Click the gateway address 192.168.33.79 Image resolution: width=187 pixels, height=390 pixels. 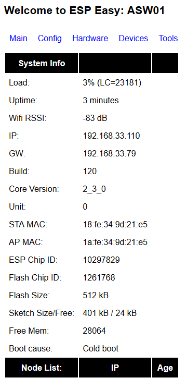(109, 153)
